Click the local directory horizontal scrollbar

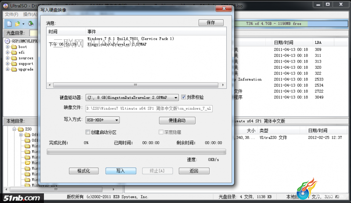pos(56,189)
